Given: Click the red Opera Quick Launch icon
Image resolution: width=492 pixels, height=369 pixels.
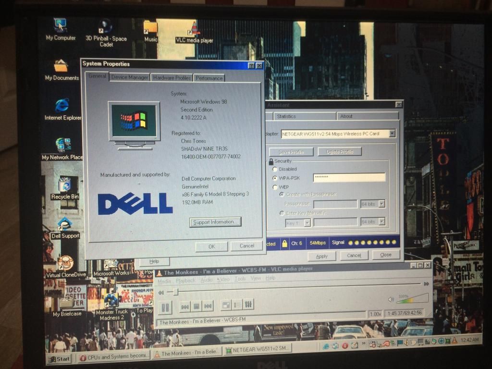Looking at the screenshot, I should [x=345, y=345].
